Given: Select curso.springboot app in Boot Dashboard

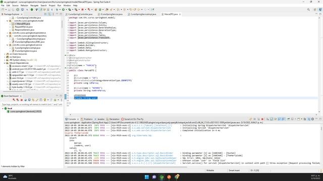Looking at the screenshot, I should click(x=26, y=112).
